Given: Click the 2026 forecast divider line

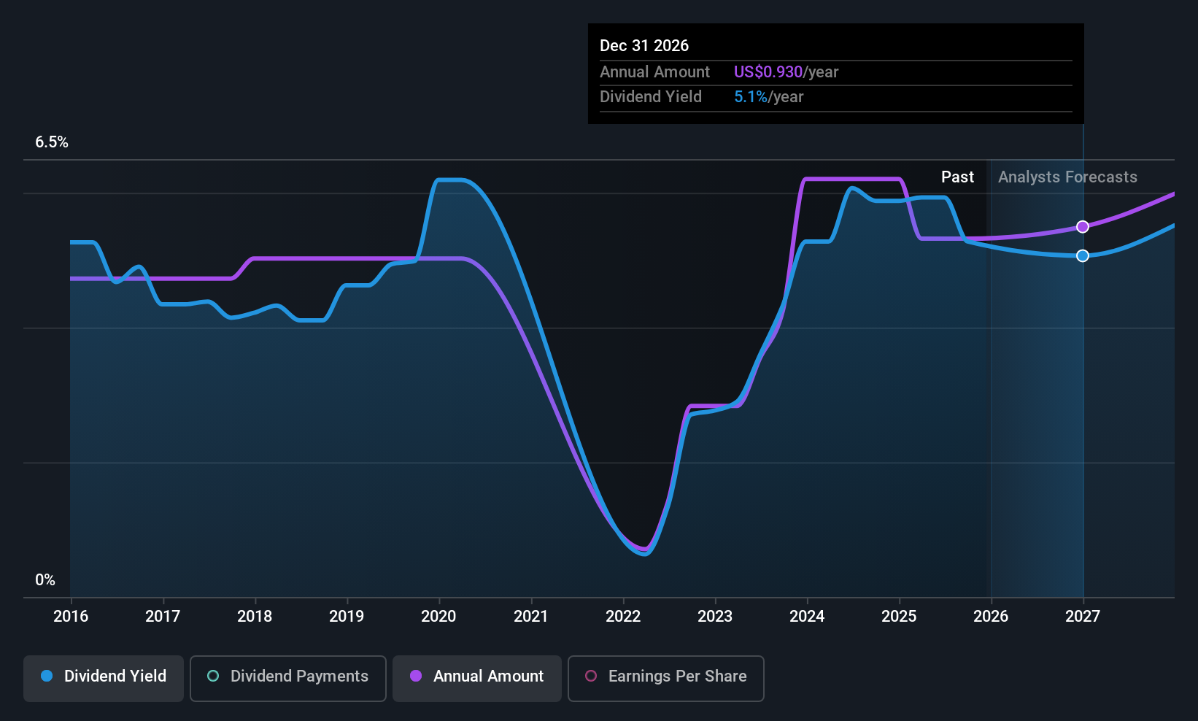Looking at the screenshot, I should point(991,365).
